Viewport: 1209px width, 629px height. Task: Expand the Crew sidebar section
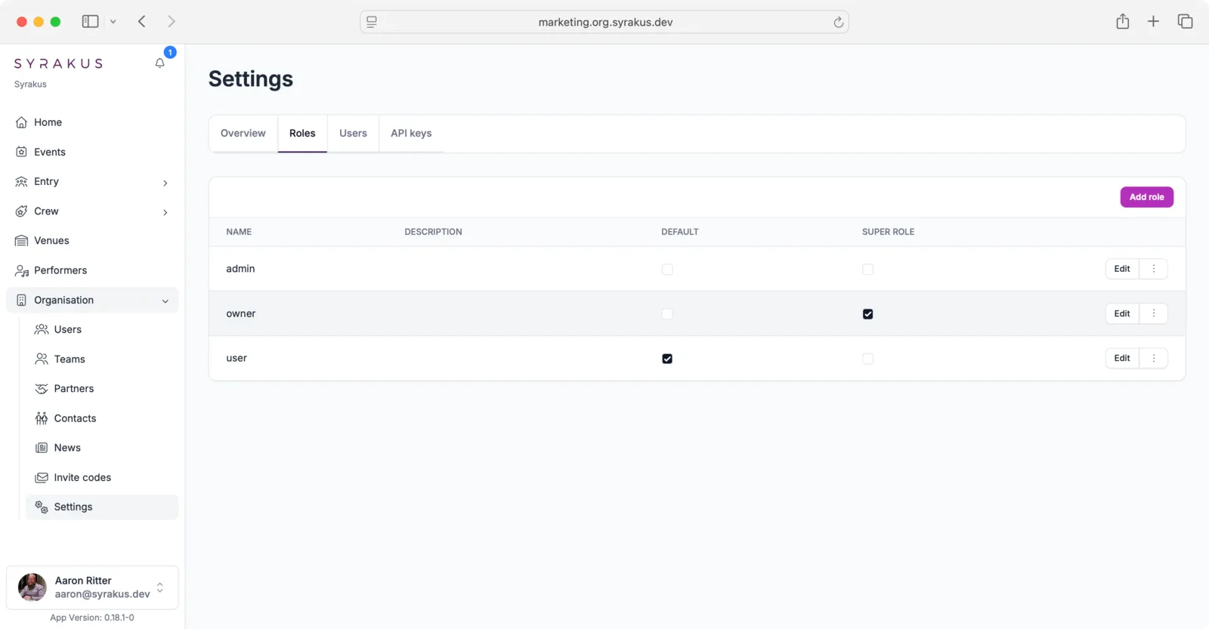[x=165, y=212]
